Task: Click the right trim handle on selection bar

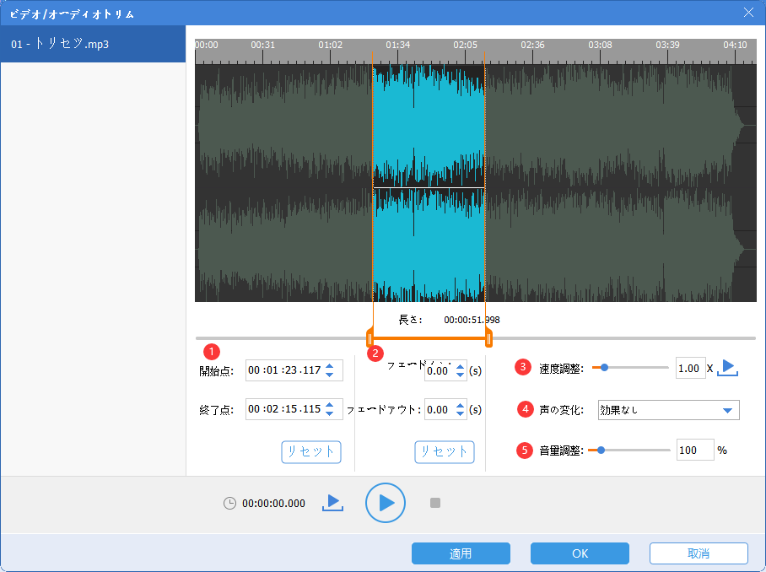Action: (488, 338)
